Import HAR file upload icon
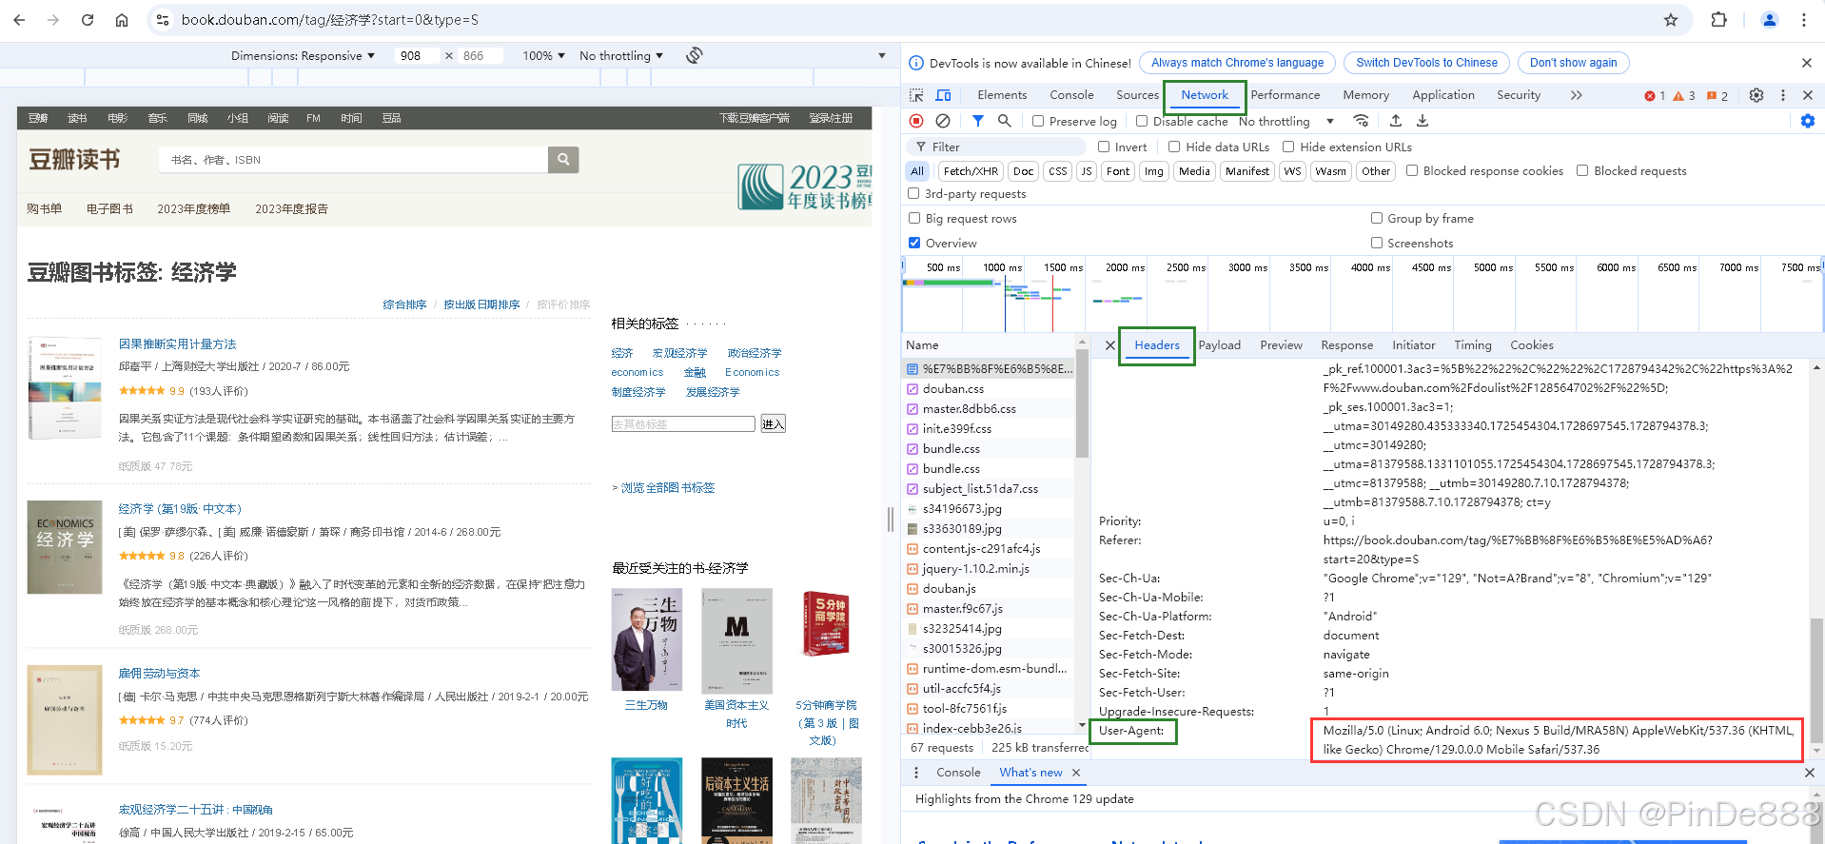This screenshot has height=844, width=1825. point(1396,121)
